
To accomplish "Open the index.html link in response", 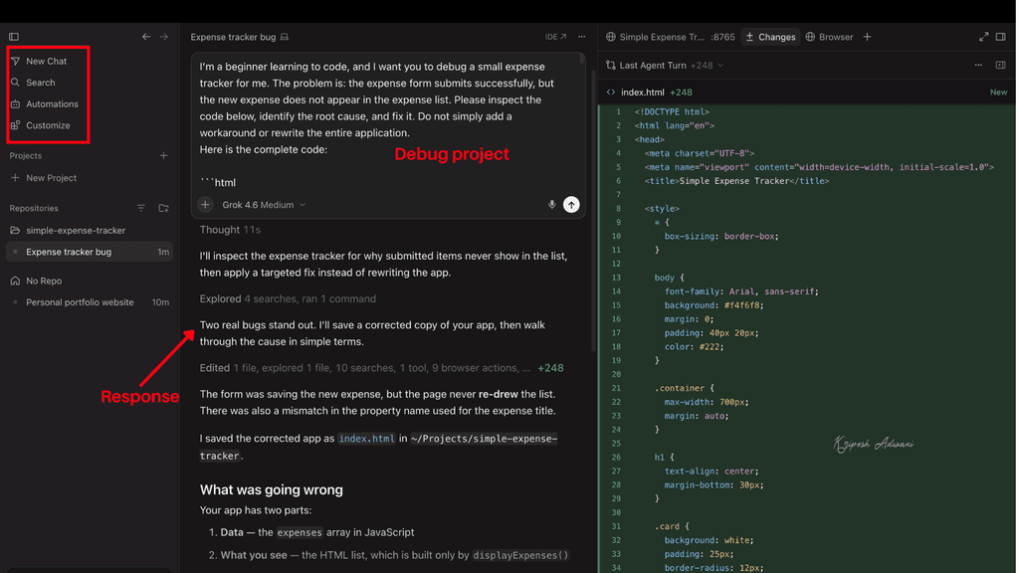I will click(x=366, y=439).
